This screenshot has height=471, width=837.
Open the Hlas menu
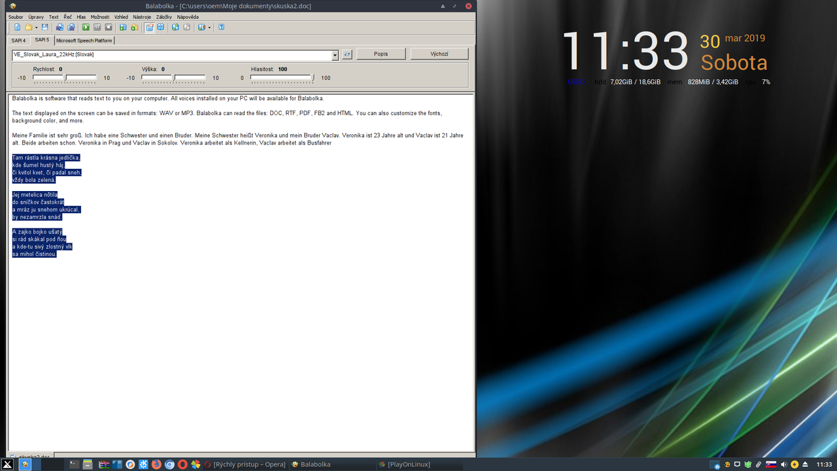pos(81,17)
